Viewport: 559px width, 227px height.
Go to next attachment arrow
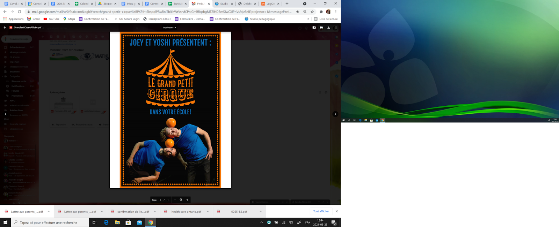click(x=335, y=114)
